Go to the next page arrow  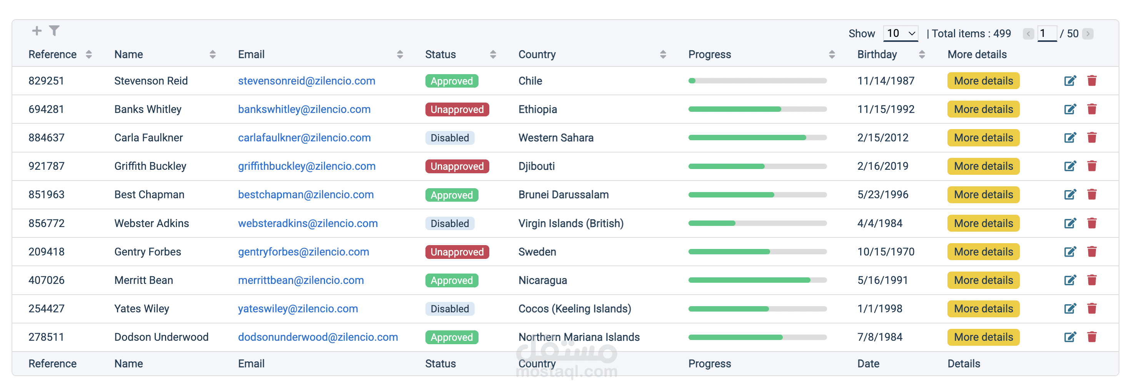(x=1088, y=34)
